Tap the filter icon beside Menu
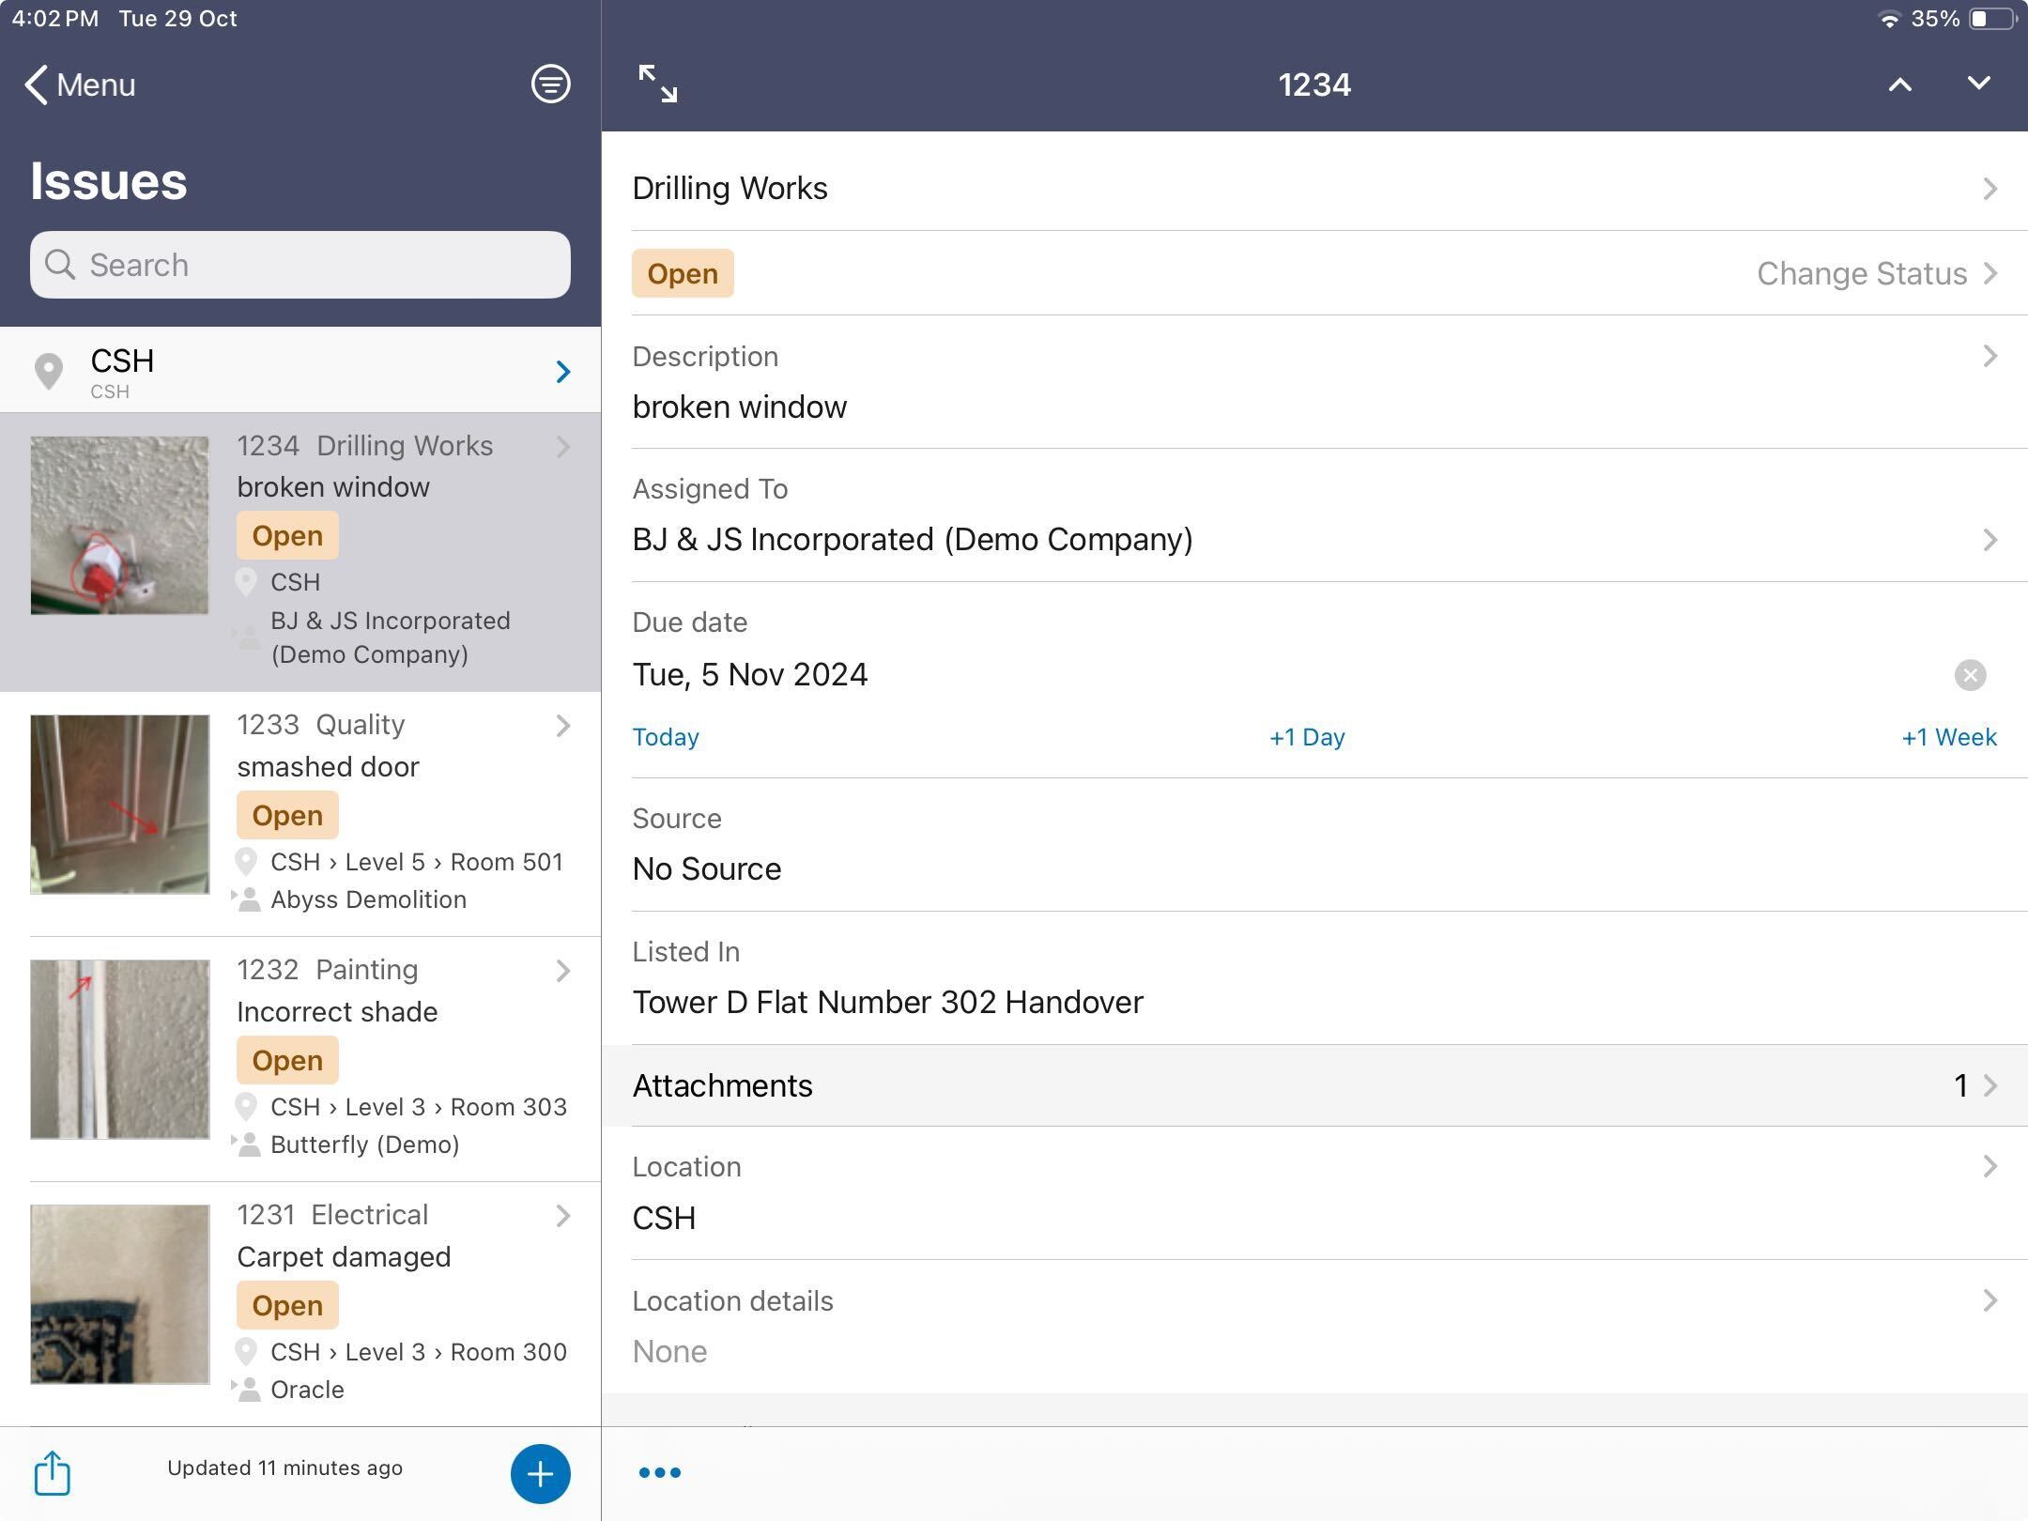This screenshot has width=2028, height=1521. [550, 84]
